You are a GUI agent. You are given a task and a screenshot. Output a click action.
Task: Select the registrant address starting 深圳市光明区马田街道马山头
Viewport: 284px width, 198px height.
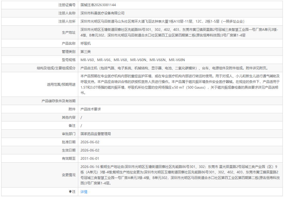(163, 21)
